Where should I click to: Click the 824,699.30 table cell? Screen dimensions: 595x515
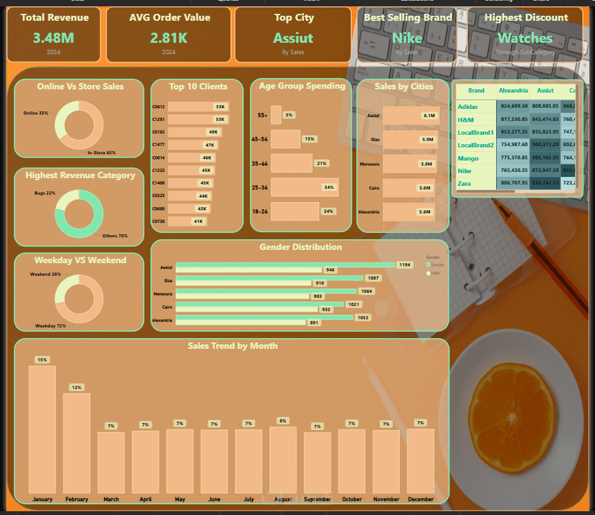tap(513, 106)
